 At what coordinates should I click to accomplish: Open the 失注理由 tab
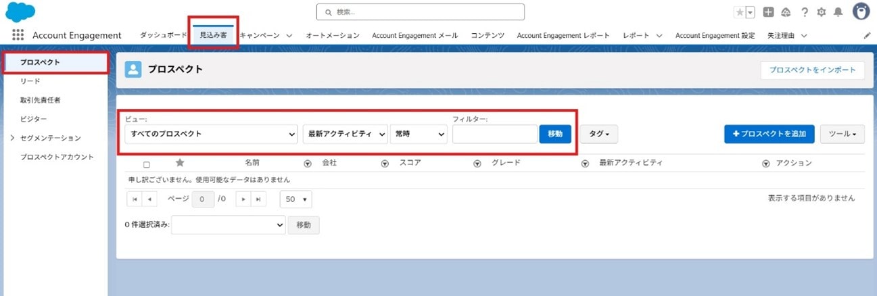pos(782,35)
